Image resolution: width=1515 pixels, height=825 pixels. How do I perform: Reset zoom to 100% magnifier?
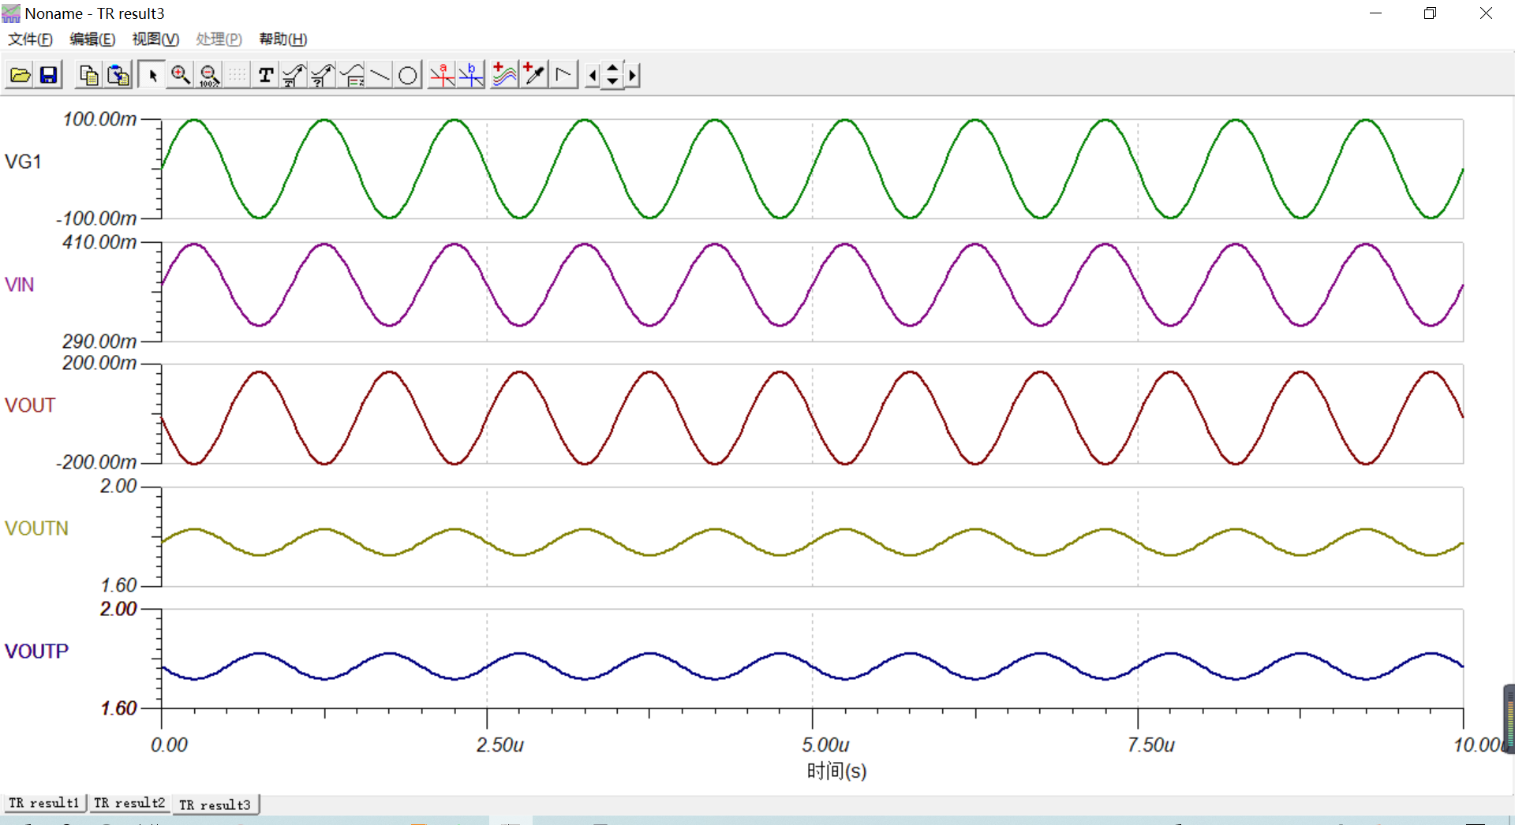tap(209, 76)
